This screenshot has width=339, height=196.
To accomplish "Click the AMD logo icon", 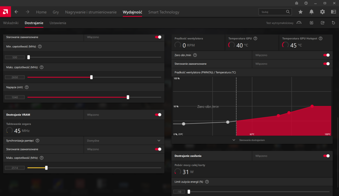I will 5,12.
